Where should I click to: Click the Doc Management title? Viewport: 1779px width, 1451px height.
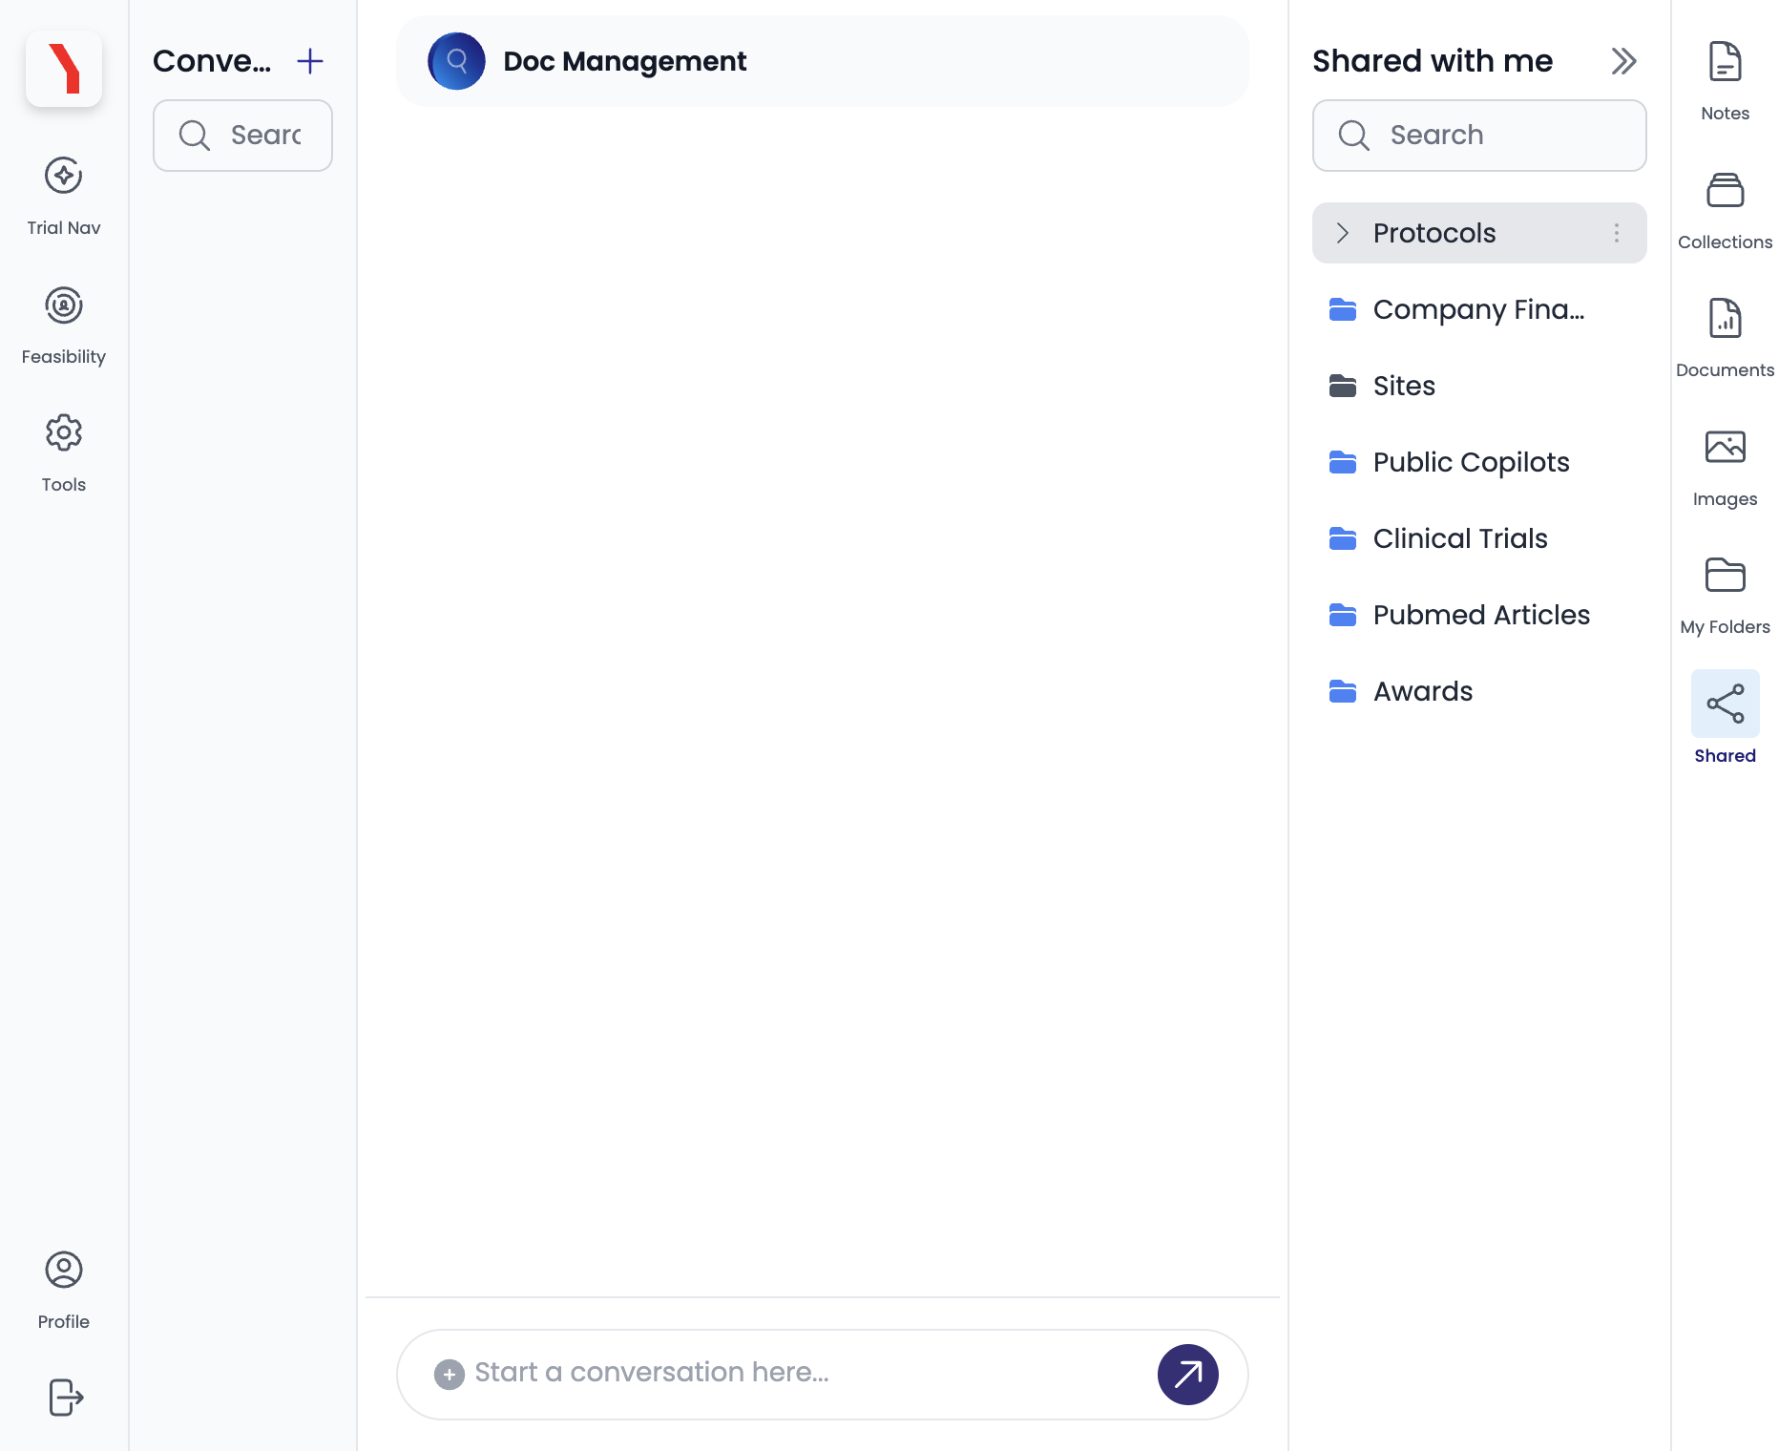(624, 61)
